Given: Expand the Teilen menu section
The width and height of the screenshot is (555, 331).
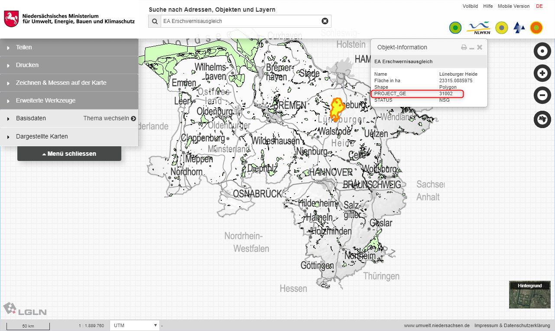Looking at the screenshot, I should pyautogui.click(x=69, y=47).
